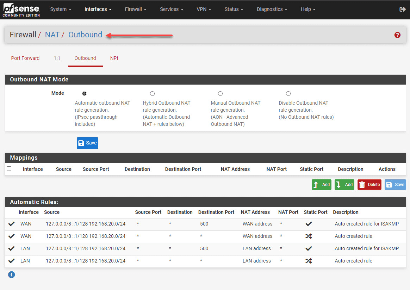Click the Save button under Mappings table
This screenshot has height=290, width=410.
click(395, 185)
